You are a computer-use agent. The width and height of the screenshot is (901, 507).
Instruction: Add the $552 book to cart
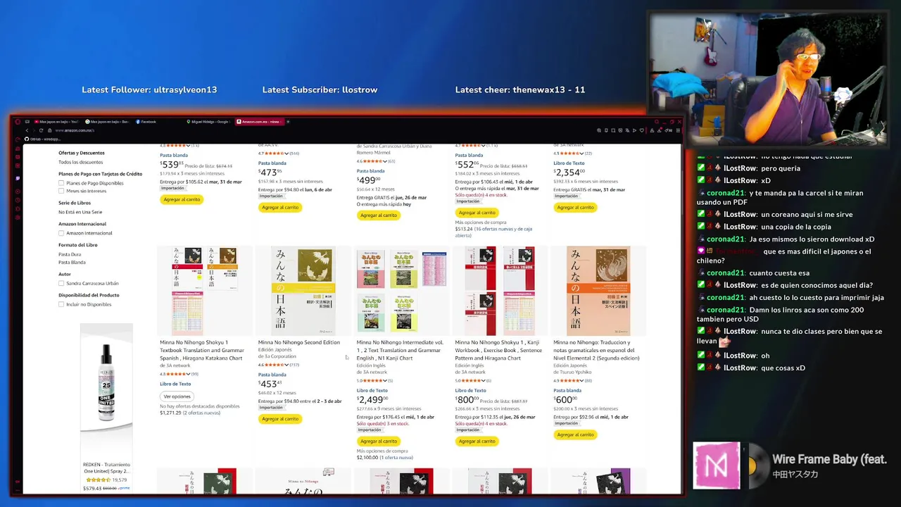point(477,212)
